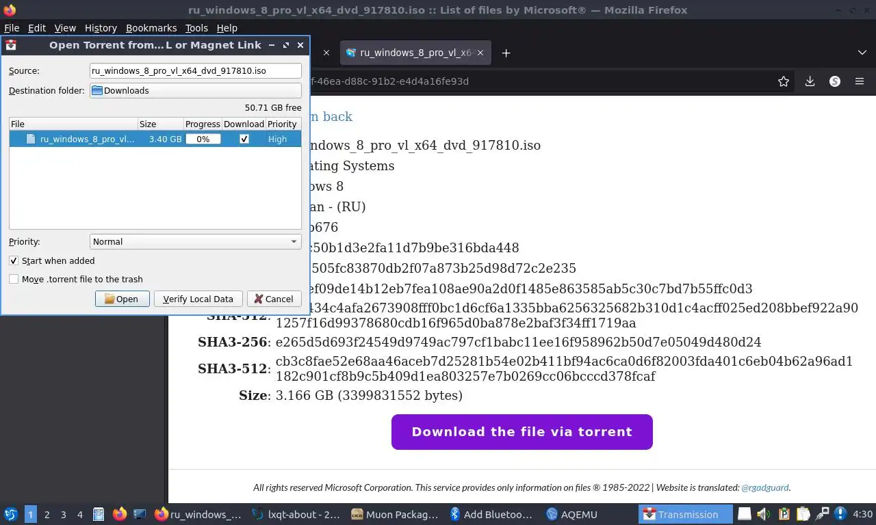Switch to AQEMU taskbar window

572,514
